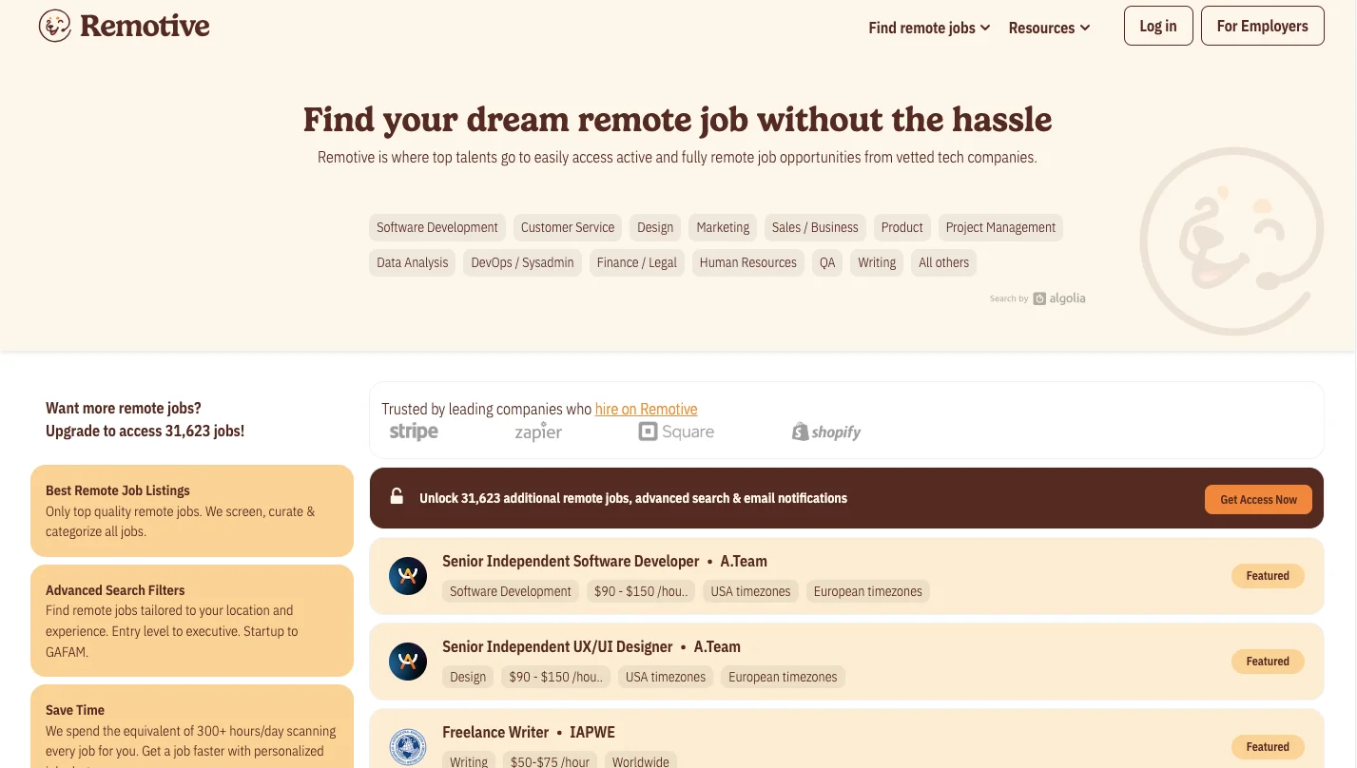
Task: Select the Data Analysis tag
Action: (x=413, y=262)
